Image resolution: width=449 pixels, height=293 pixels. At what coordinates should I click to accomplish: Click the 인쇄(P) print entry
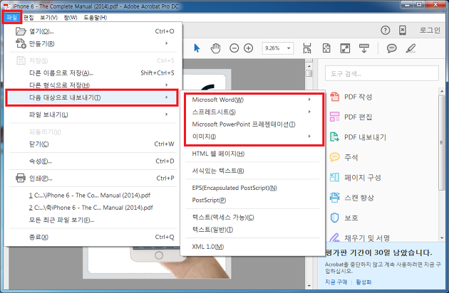[93, 178]
